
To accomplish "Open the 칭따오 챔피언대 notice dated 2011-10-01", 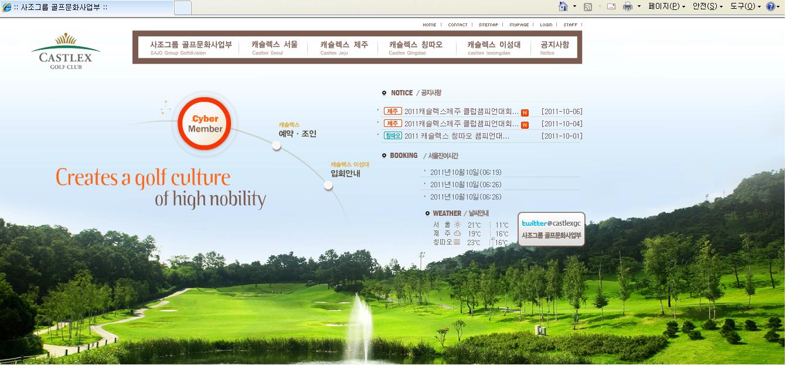I will tap(457, 136).
